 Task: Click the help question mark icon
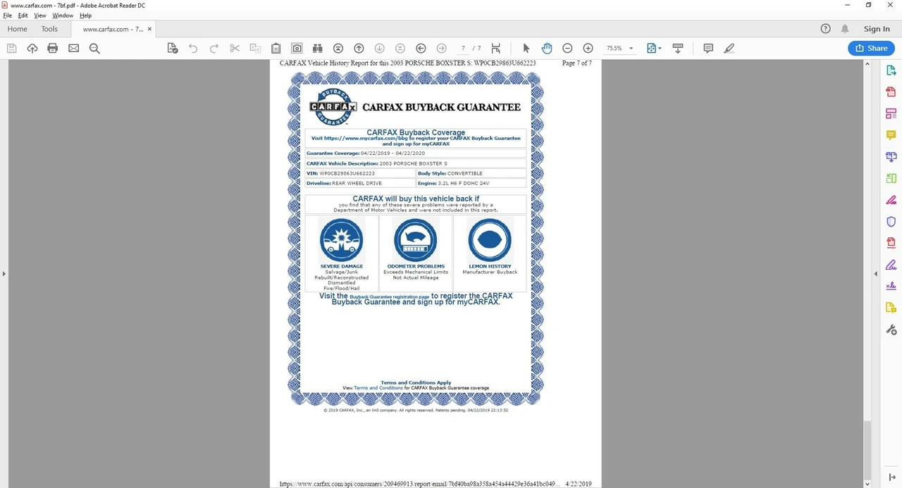[826, 29]
